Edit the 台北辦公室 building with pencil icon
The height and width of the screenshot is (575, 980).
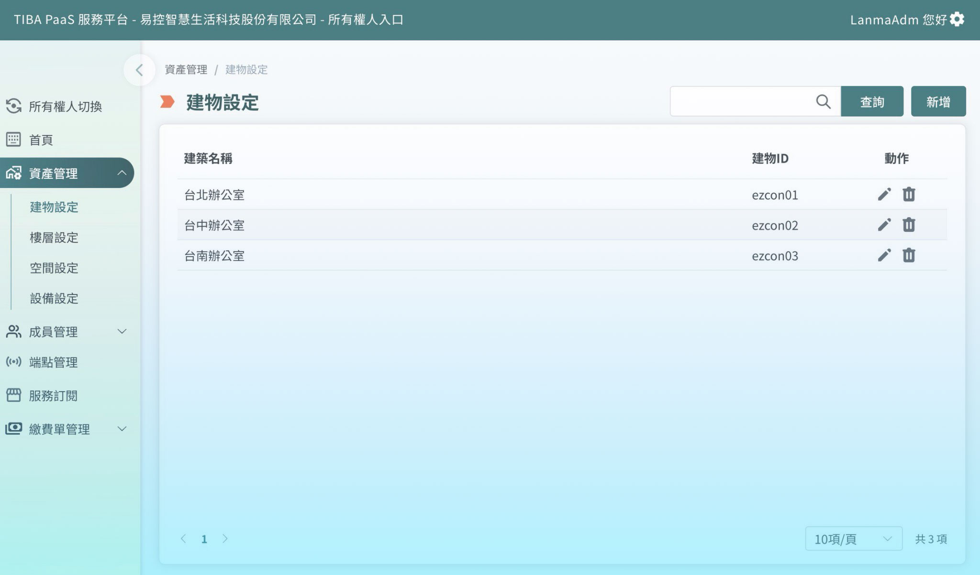point(884,195)
